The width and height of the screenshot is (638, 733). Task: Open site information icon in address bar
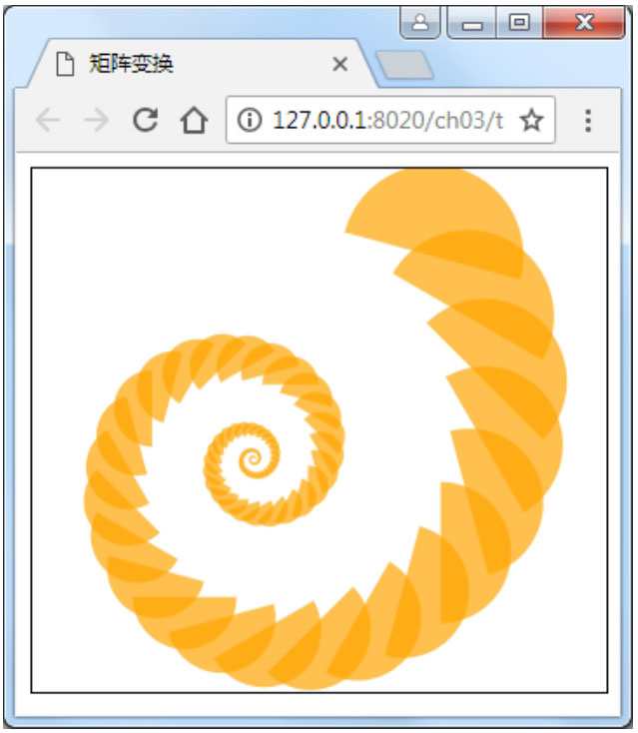[x=250, y=120]
